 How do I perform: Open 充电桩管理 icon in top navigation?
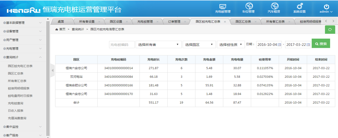223,7
